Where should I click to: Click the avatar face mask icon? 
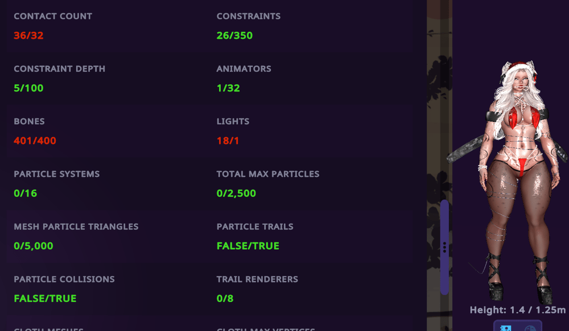[530, 328]
